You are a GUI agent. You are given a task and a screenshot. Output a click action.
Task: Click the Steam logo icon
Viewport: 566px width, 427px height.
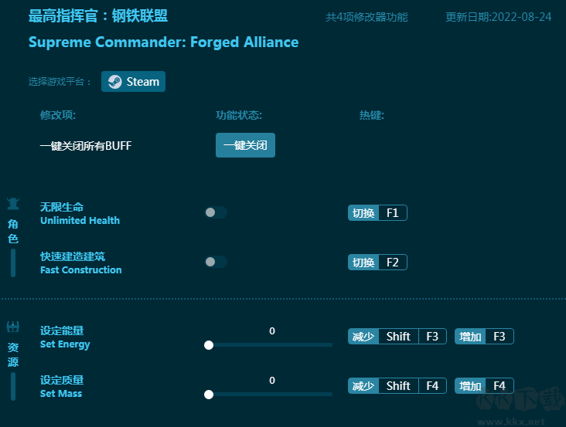[114, 82]
